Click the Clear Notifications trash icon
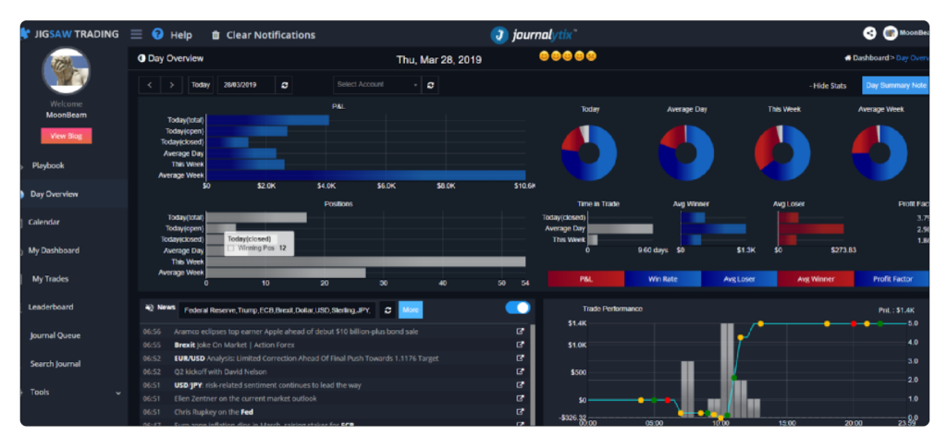 click(x=215, y=35)
